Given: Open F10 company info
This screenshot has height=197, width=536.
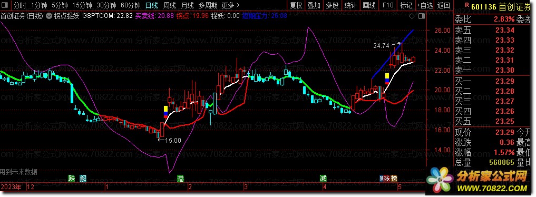Looking at the screenshot, I should 388,5.
